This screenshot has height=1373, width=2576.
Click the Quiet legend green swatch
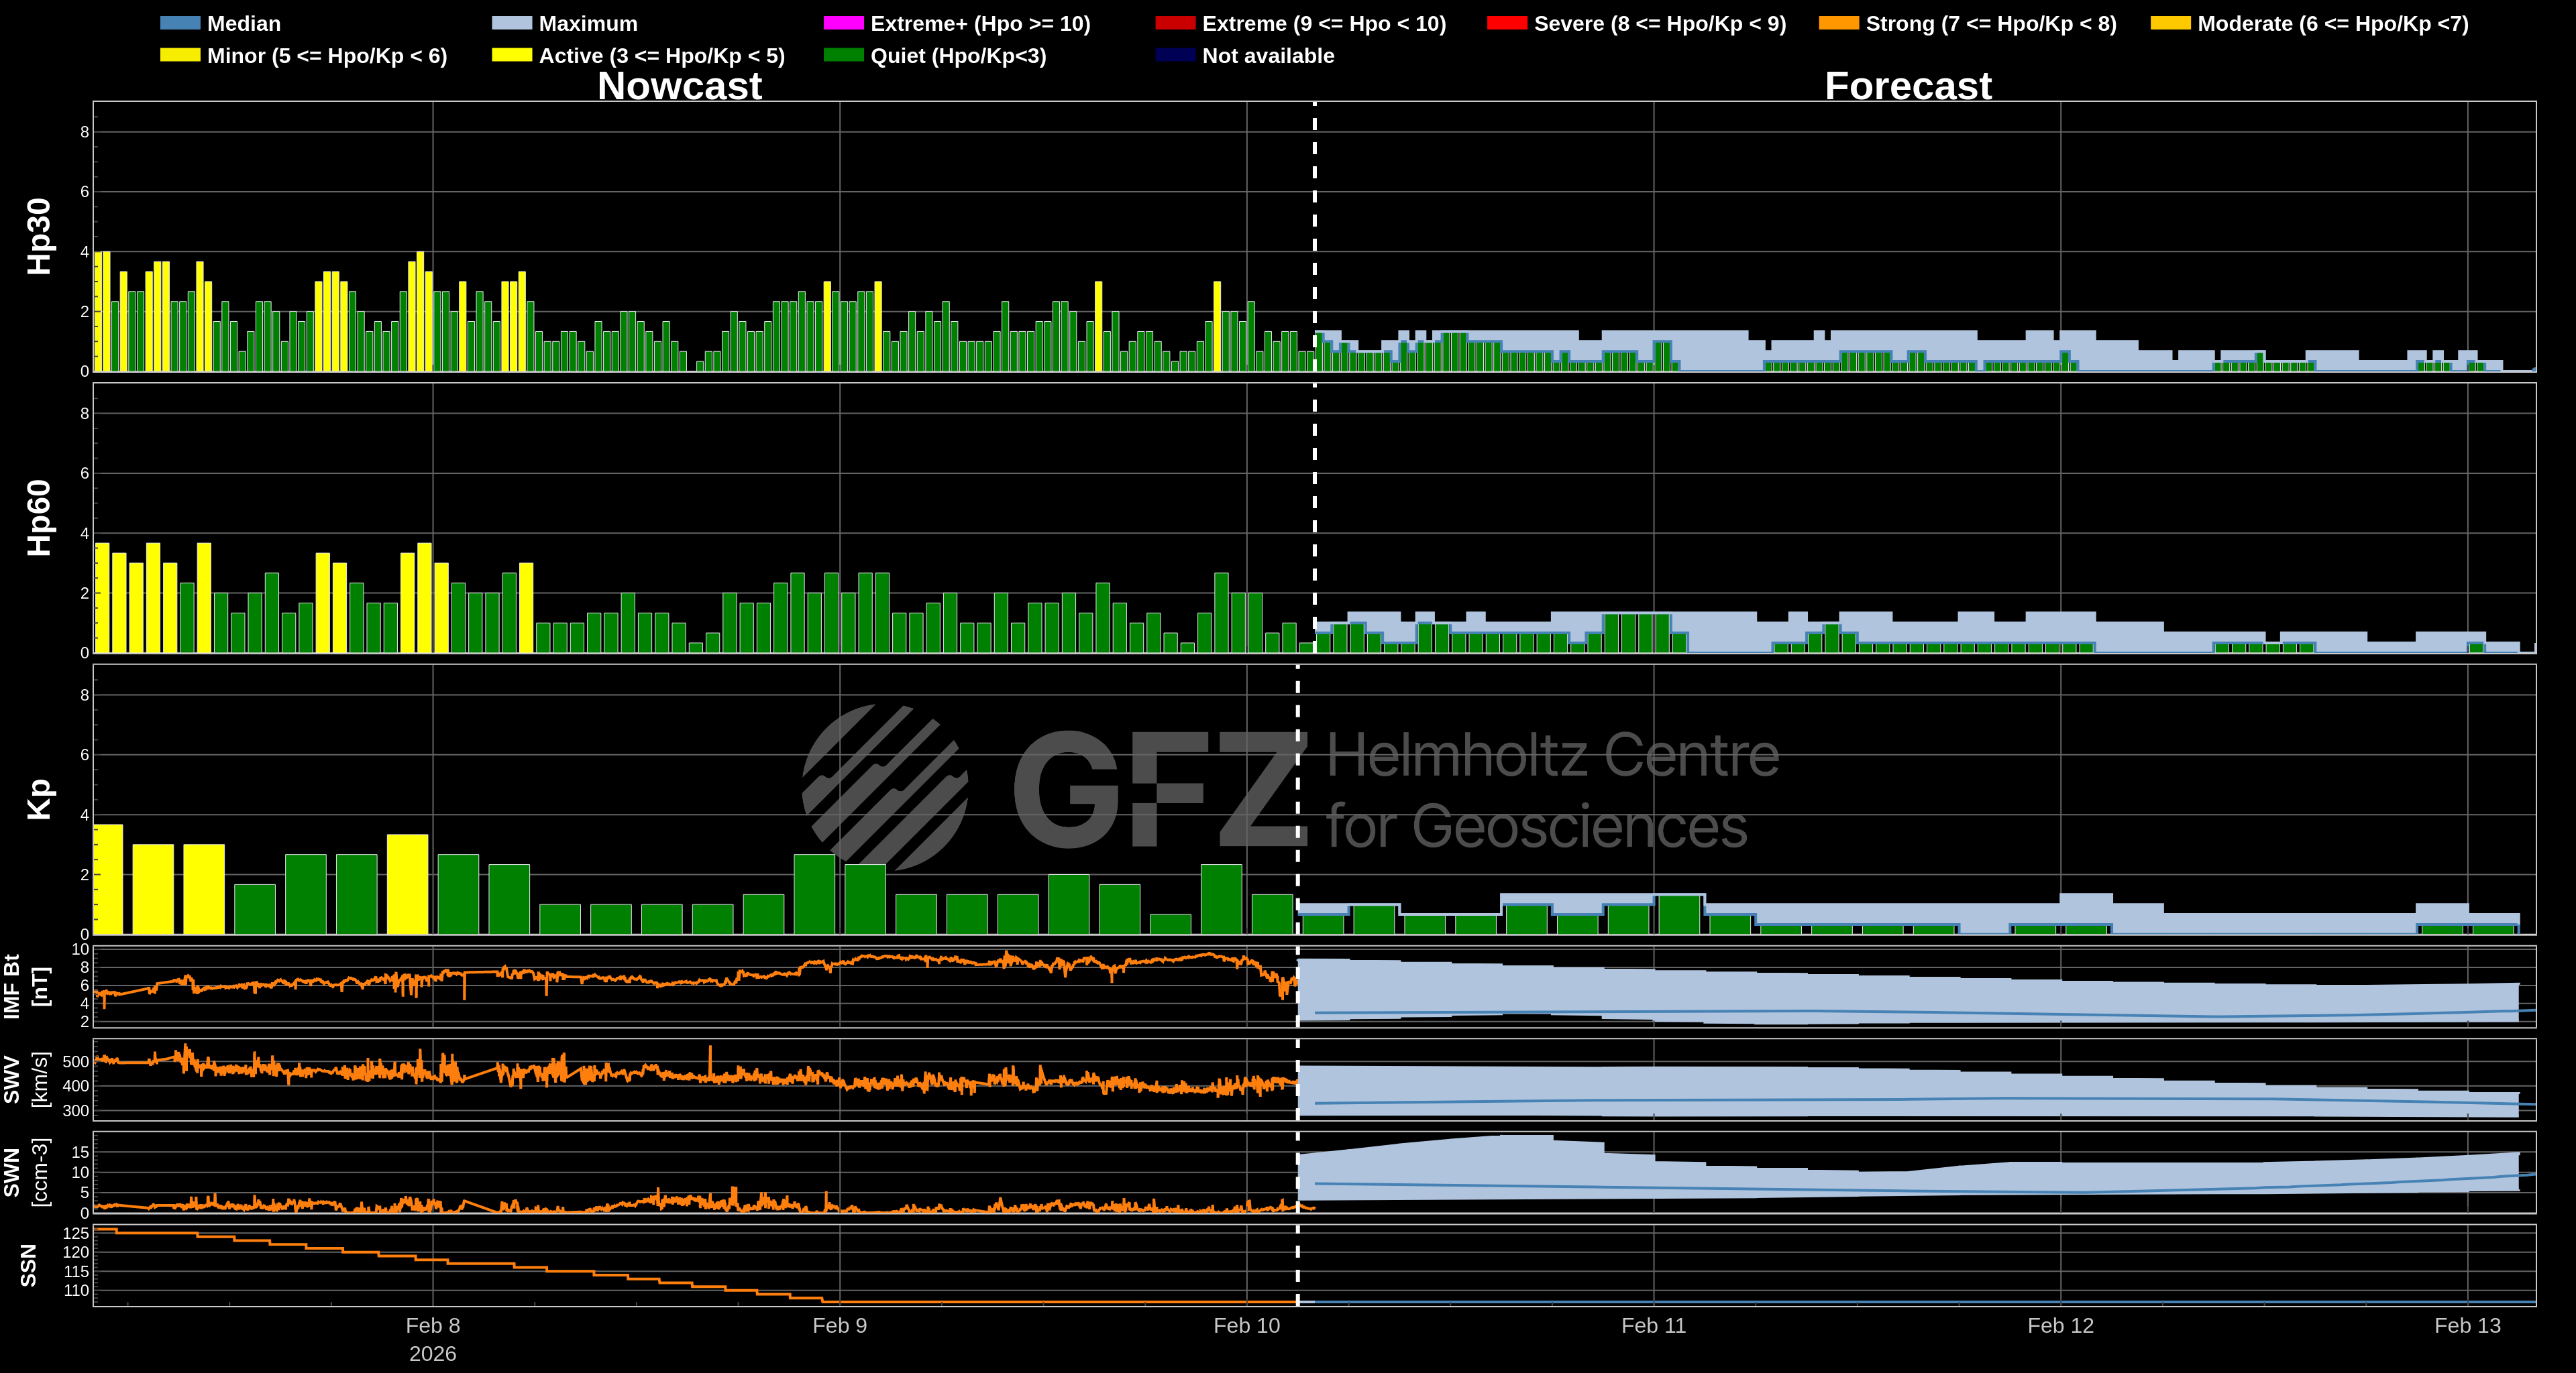pyautogui.click(x=843, y=55)
